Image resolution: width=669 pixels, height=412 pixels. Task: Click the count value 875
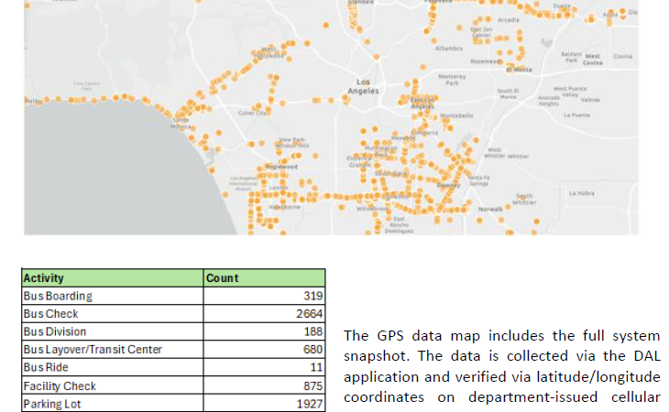point(313,385)
